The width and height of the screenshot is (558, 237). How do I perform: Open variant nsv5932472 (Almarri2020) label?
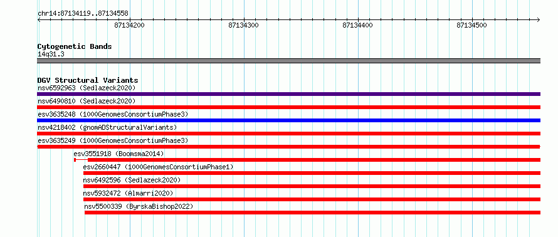click(128, 193)
